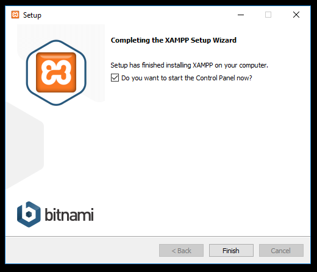The image size is (317, 272).
Task: Click the disabled maximize window button
Action: click(268, 15)
